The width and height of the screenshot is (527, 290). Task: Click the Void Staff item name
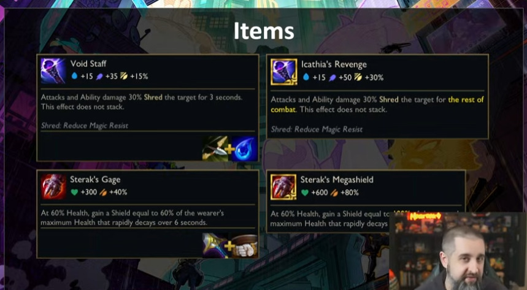pos(88,64)
